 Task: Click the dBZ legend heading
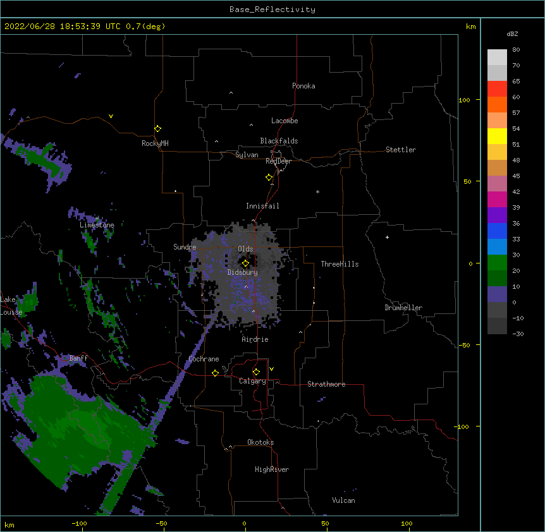click(512, 33)
